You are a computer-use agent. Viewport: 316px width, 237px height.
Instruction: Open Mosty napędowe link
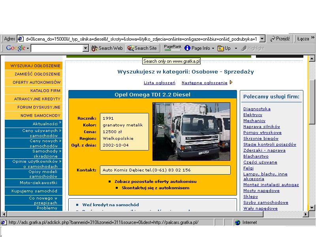261,191
